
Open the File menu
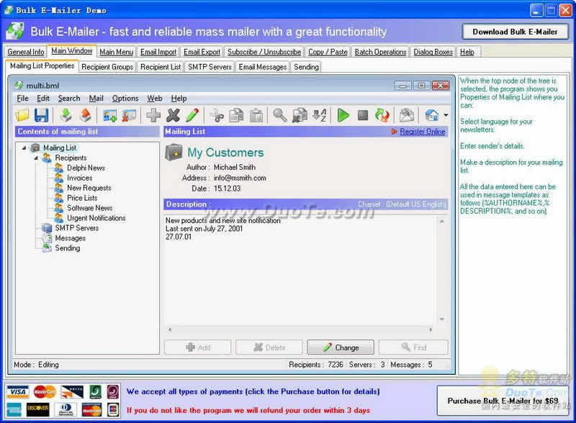[22, 99]
